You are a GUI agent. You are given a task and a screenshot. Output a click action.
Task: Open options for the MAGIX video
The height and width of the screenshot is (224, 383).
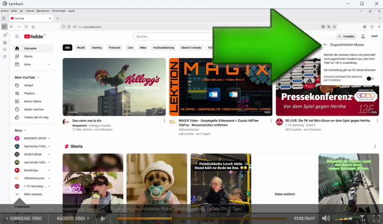tap(271, 121)
